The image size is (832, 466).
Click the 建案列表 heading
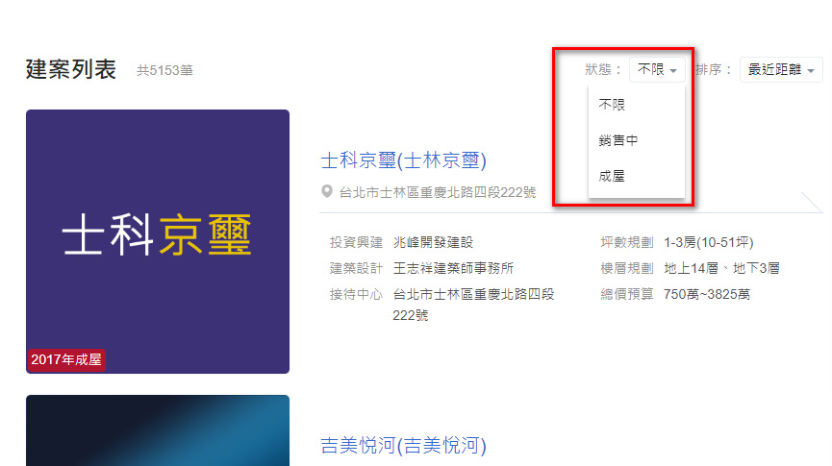coord(71,69)
